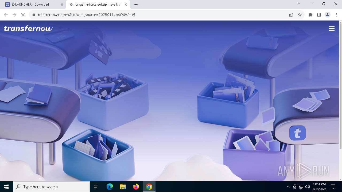The image size is (342, 192).
Task: Select the vs-game-force-sof.zip tab
Action: (98, 5)
